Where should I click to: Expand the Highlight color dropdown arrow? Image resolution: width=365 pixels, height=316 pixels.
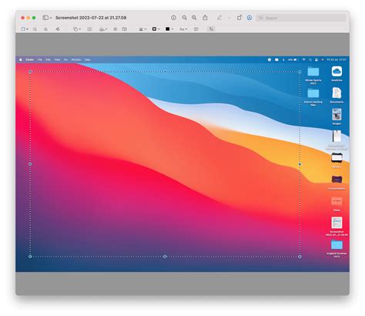point(229,18)
